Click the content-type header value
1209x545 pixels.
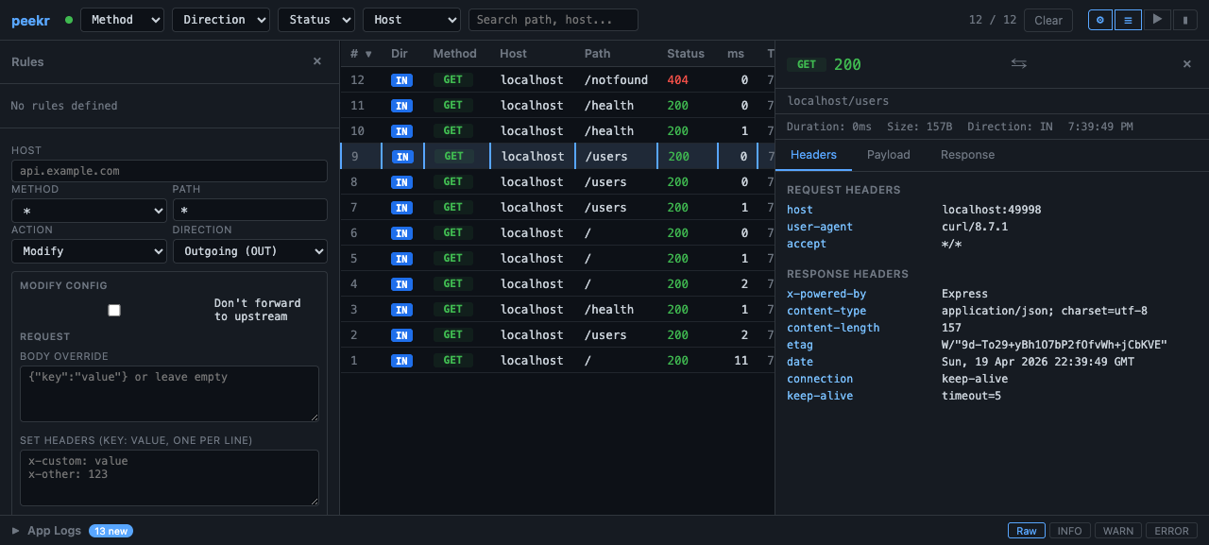pos(1045,311)
